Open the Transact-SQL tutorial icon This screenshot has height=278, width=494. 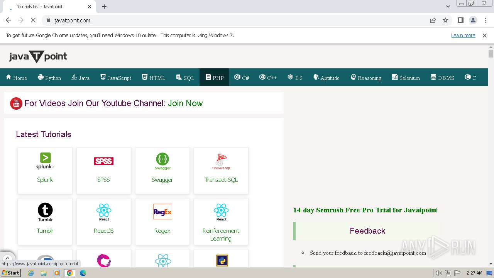[x=221, y=161]
